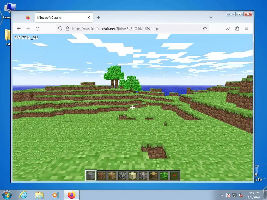
Task: Select the red mushroom in hotbar
Action: [174, 175]
